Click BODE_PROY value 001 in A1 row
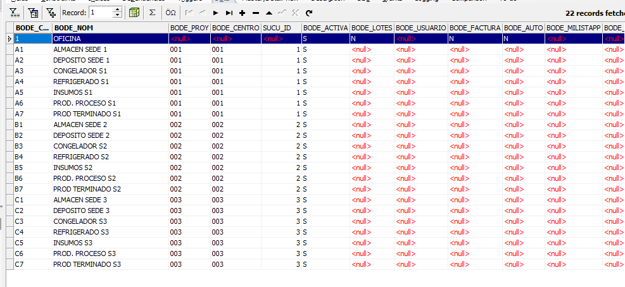 [190, 49]
